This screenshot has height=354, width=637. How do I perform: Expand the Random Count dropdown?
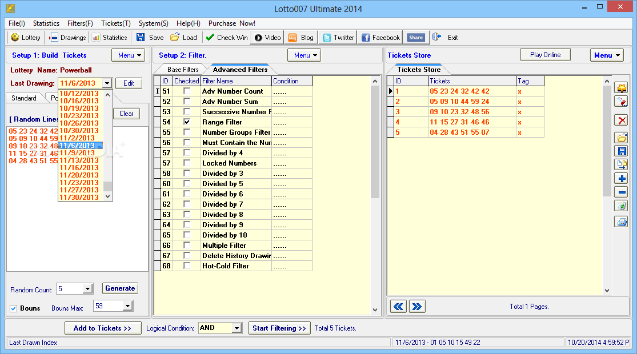(87, 289)
